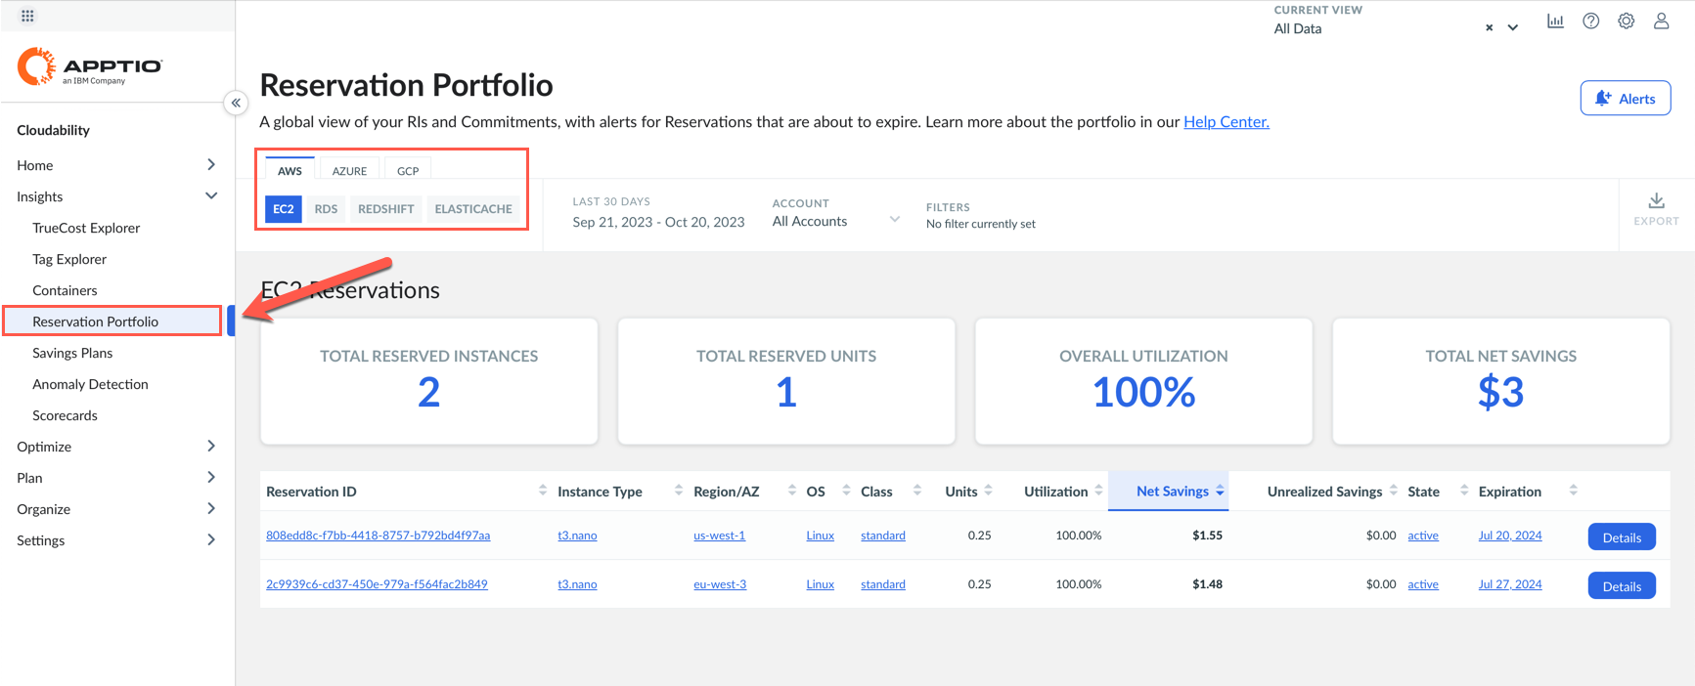Image resolution: width=1695 pixels, height=686 pixels.
Task: Collapse the Insights menu chevron
Action: [211, 195]
